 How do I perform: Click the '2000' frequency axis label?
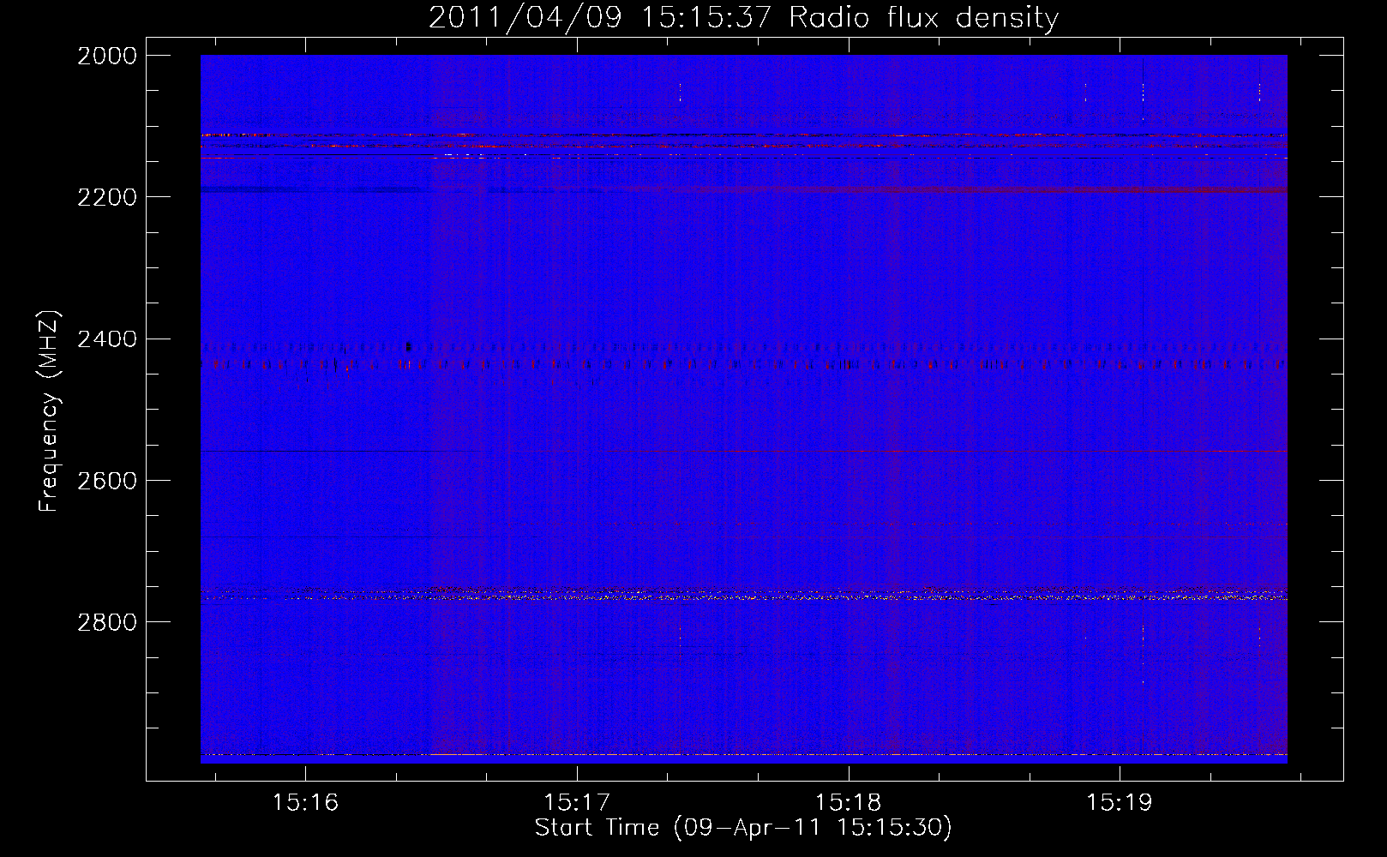point(107,56)
